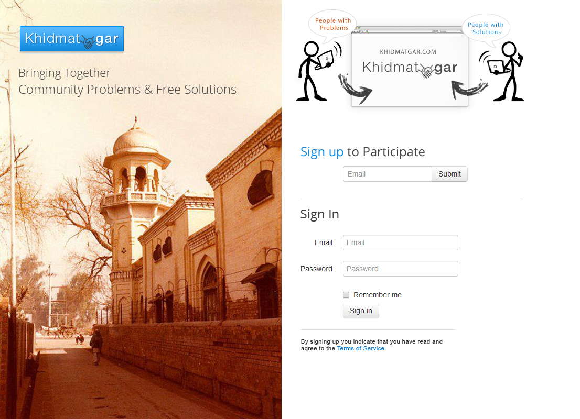580x419 pixels.
Task: Open the Terms of Service link
Action: 361,348
